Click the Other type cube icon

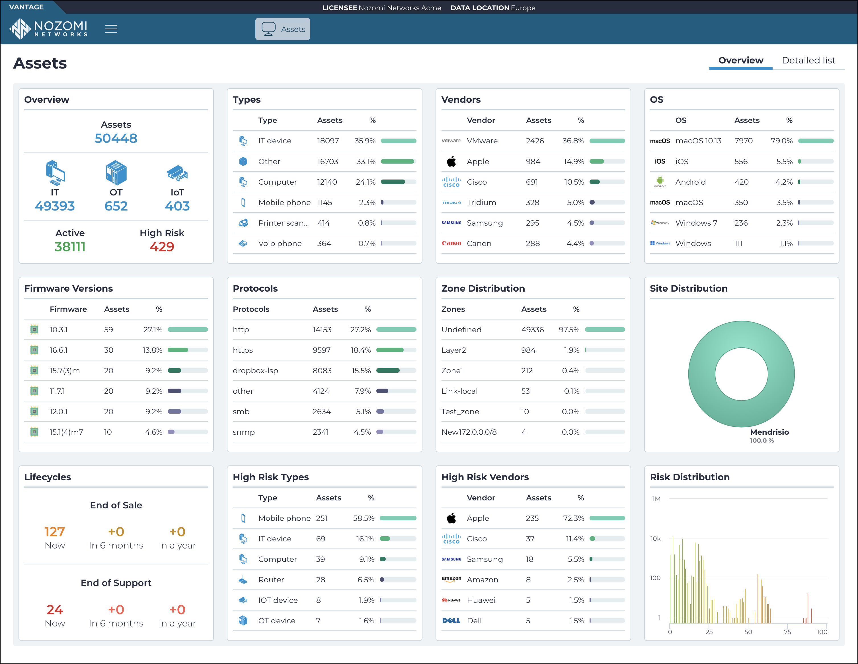[x=243, y=161]
